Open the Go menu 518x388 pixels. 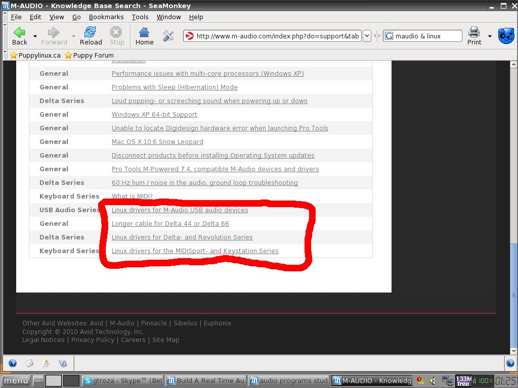pyautogui.click(x=76, y=17)
